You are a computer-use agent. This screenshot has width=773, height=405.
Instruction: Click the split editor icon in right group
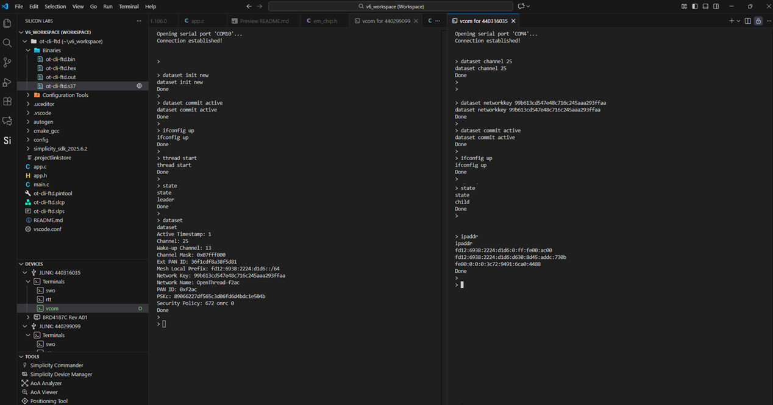pyautogui.click(x=747, y=21)
